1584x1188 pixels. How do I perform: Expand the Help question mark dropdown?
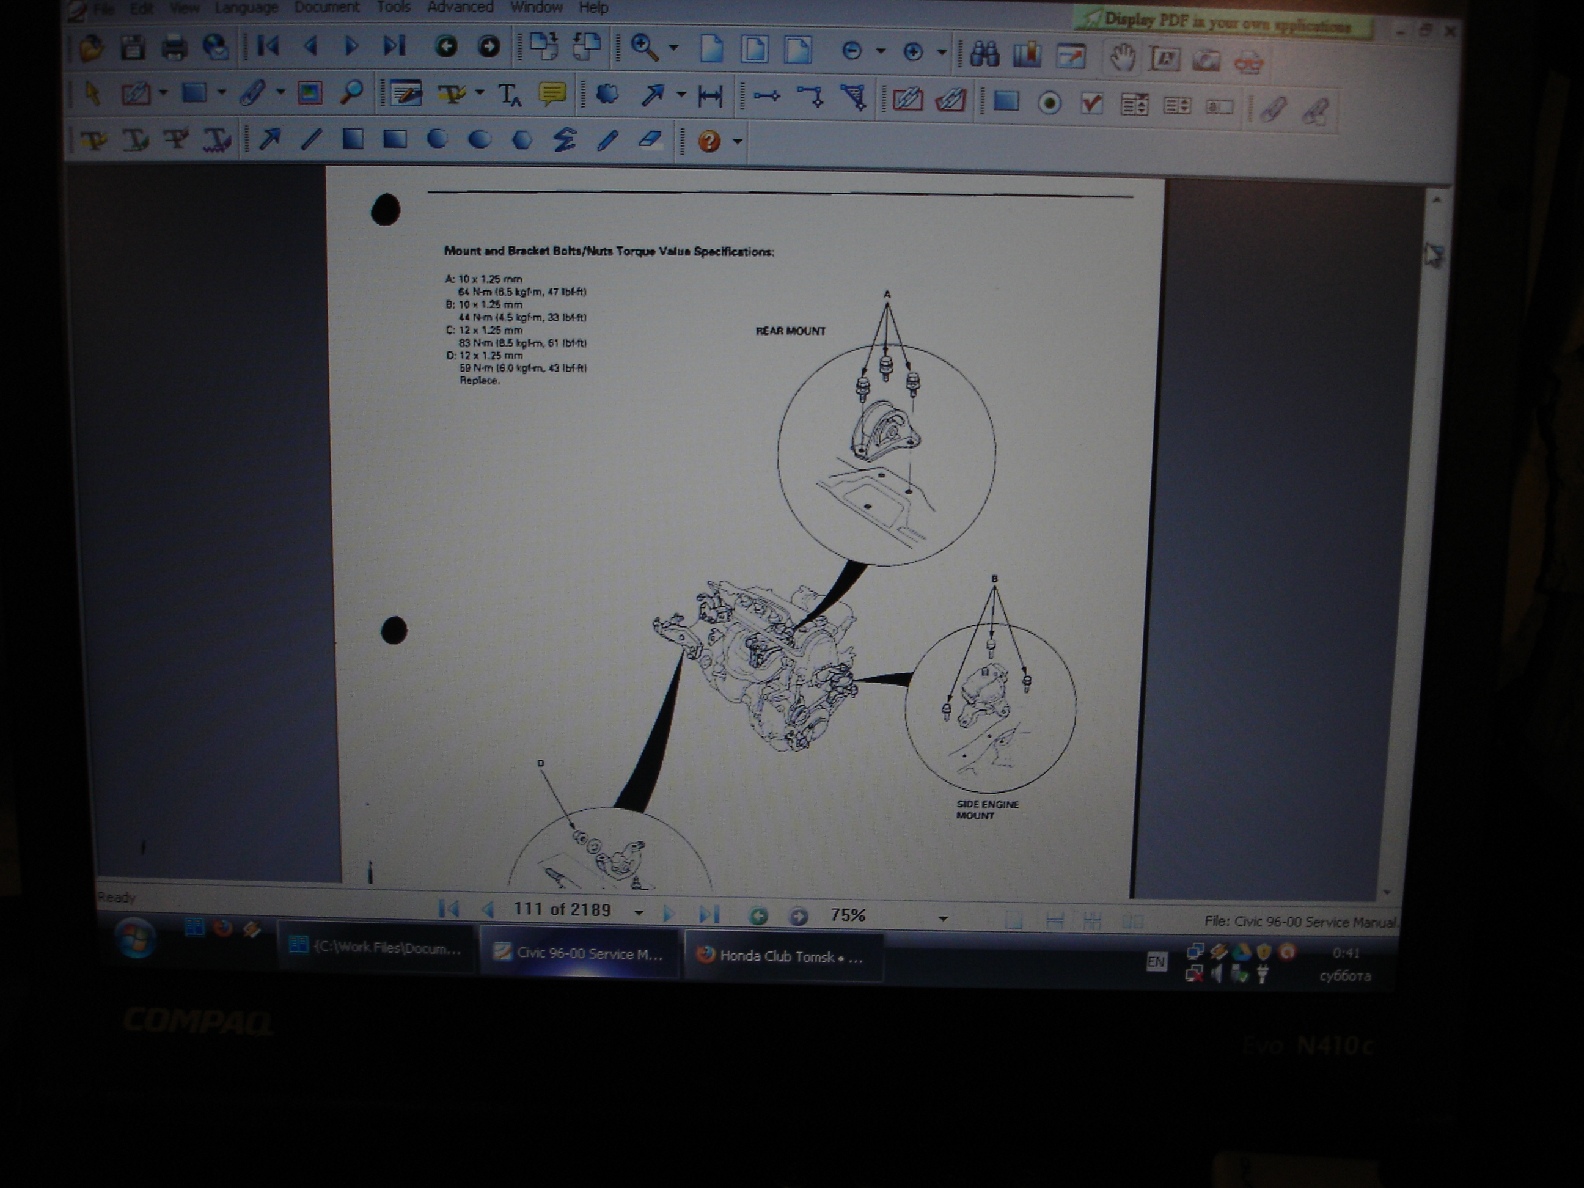(738, 141)
